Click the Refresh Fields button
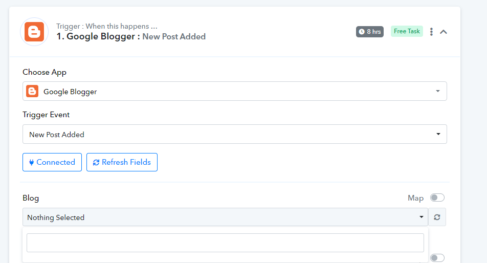This screenshot has width=487, height=263. [x=122, y=162]
